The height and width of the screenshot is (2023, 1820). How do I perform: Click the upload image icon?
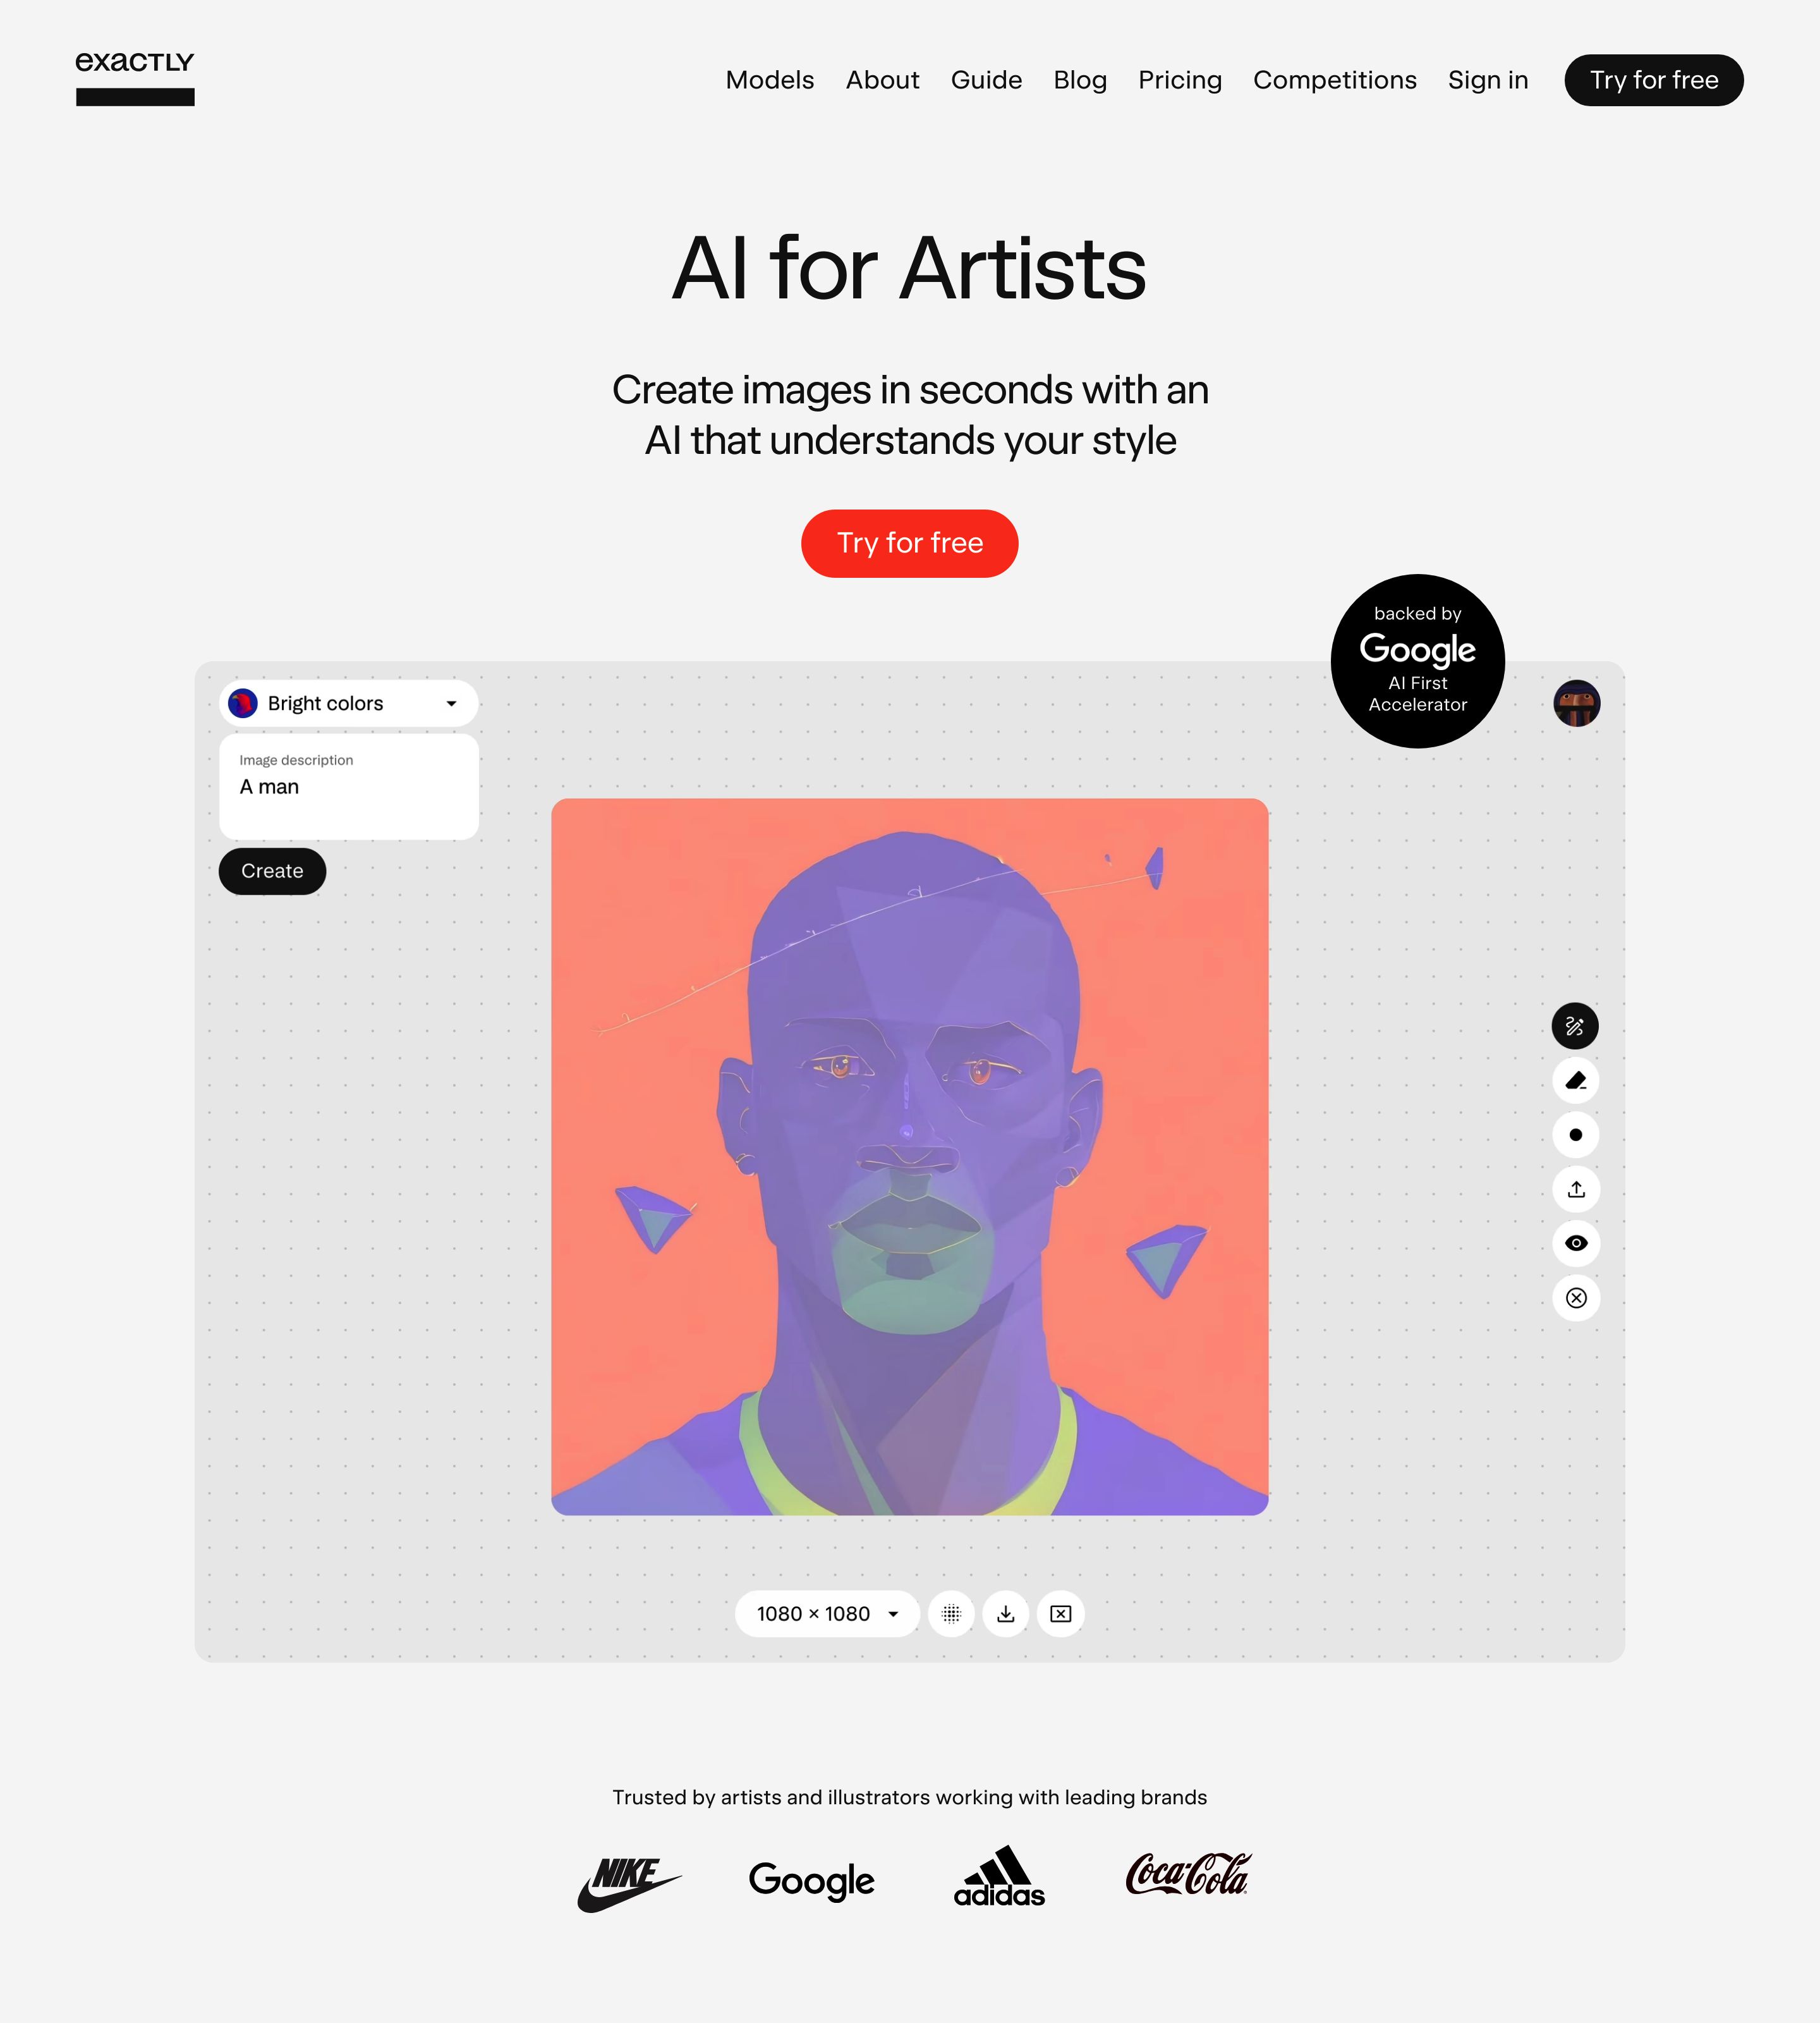[1575, 1190]
